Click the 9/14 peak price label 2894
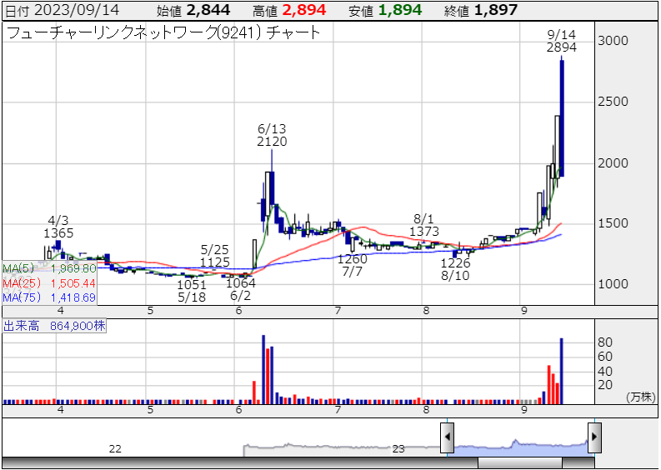Viewport: 661px width, 470px height. (x=561, y=47)
